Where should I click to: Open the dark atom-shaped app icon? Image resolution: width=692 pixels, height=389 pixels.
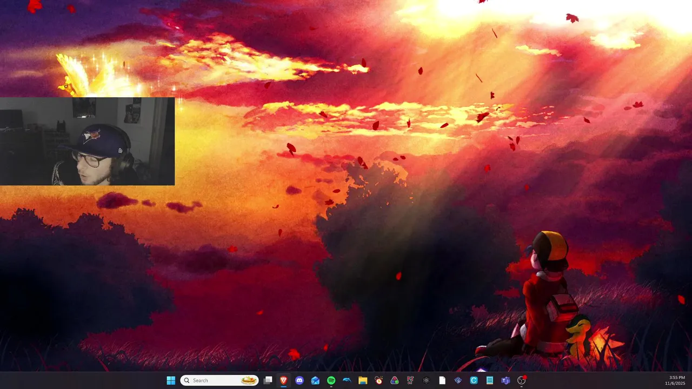(x=426, y=380)
